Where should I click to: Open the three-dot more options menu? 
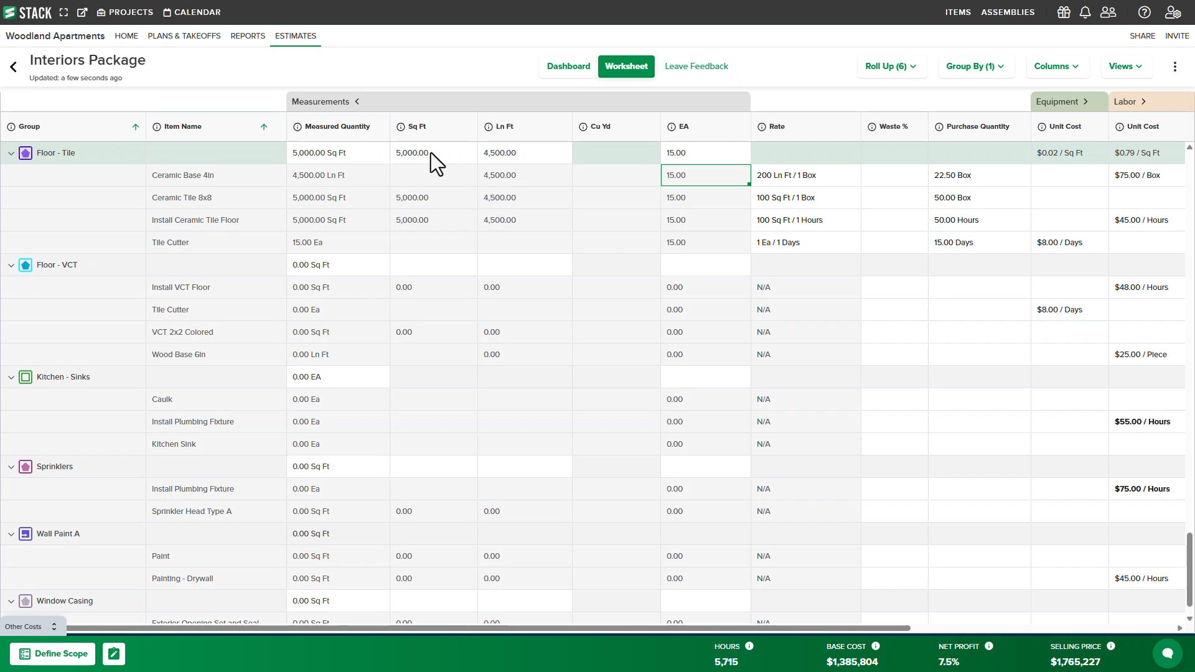pyautogui.click(x=1174, y=67)
